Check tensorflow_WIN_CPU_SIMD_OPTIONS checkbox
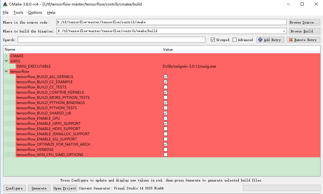This screenshot has width=323, height=194. pos(165,155)
